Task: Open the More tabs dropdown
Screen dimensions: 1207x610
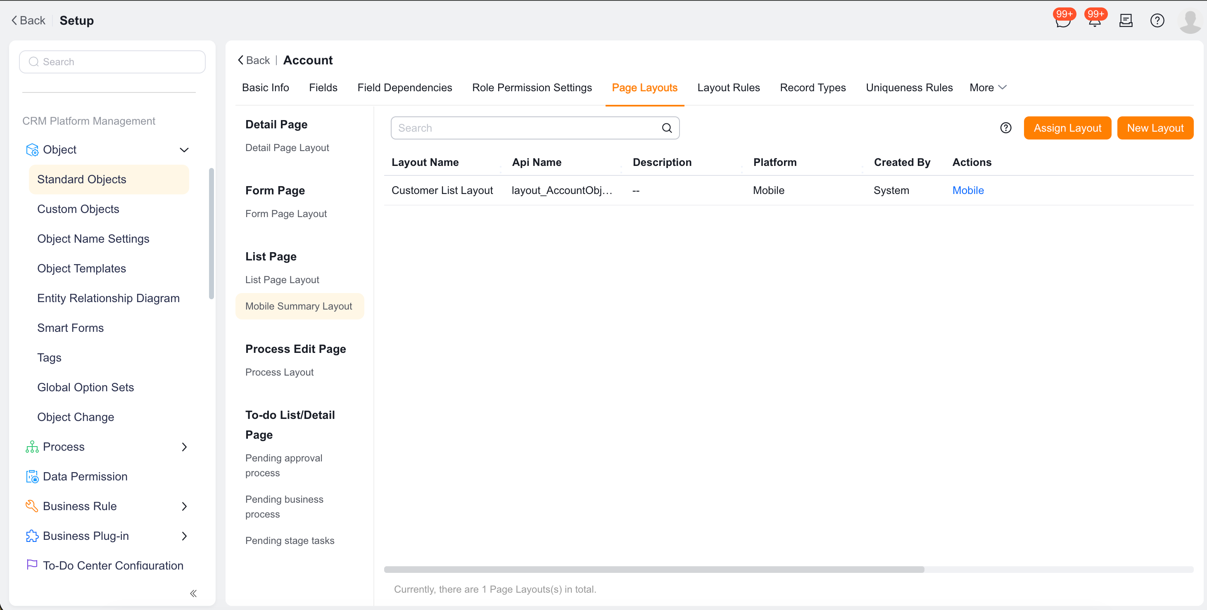Action: [988, 87]
